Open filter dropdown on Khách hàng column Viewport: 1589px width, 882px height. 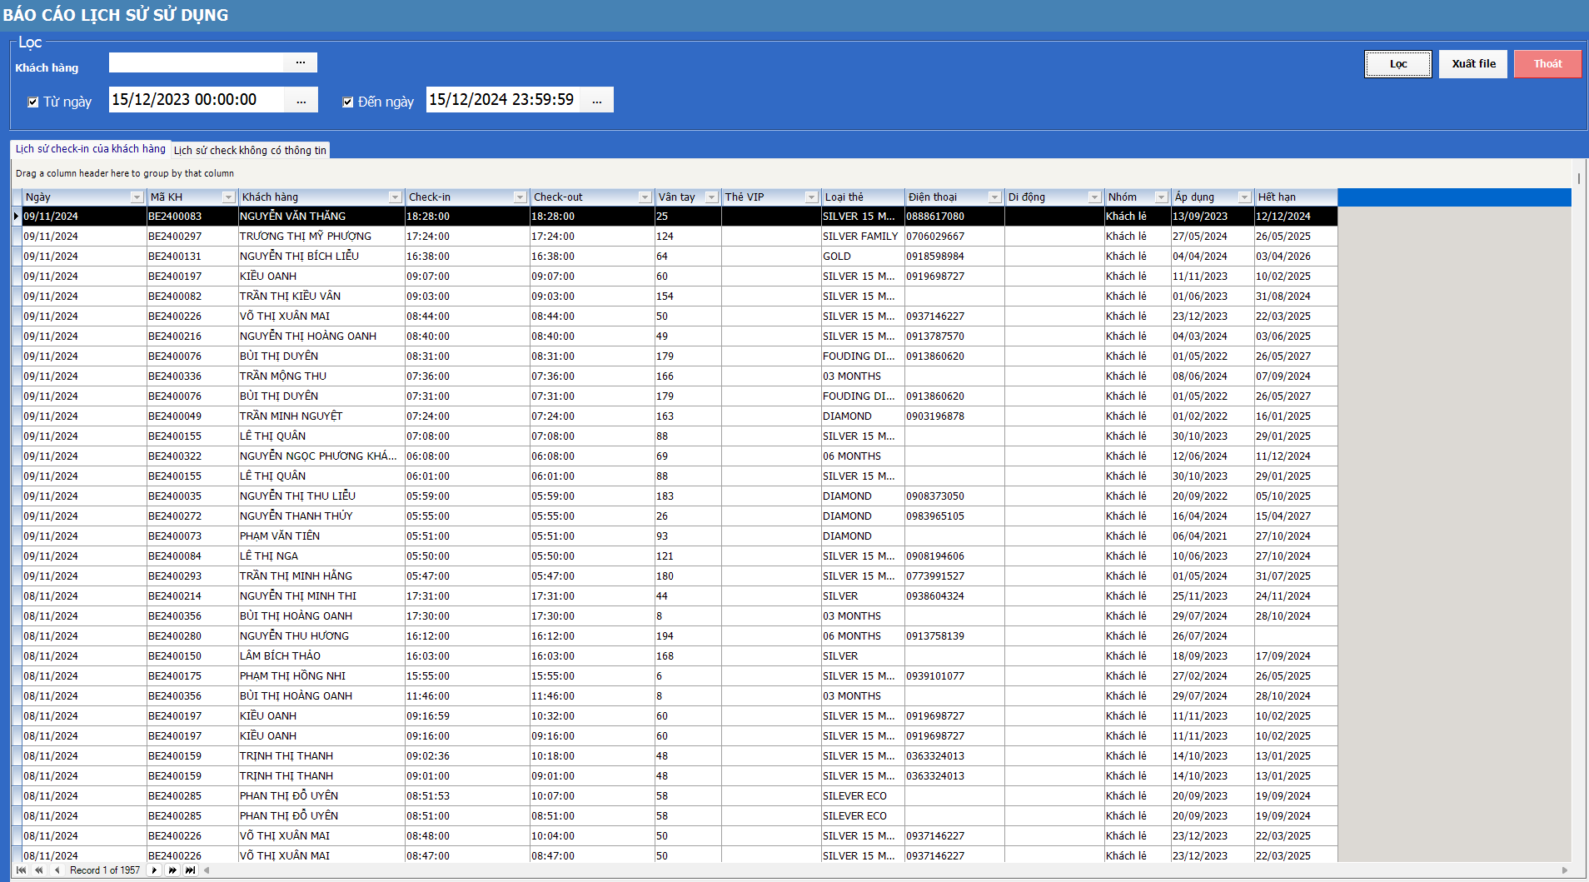click(395, 197)
